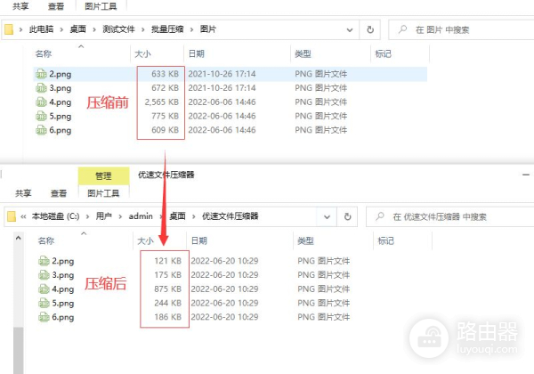
Task: Go to 批量压缩 in breadcrumb
Action: point(167,29)
